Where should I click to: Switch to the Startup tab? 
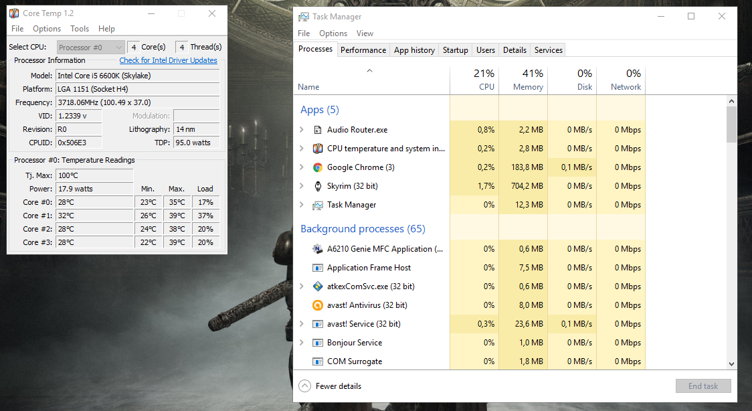(455, 50)
